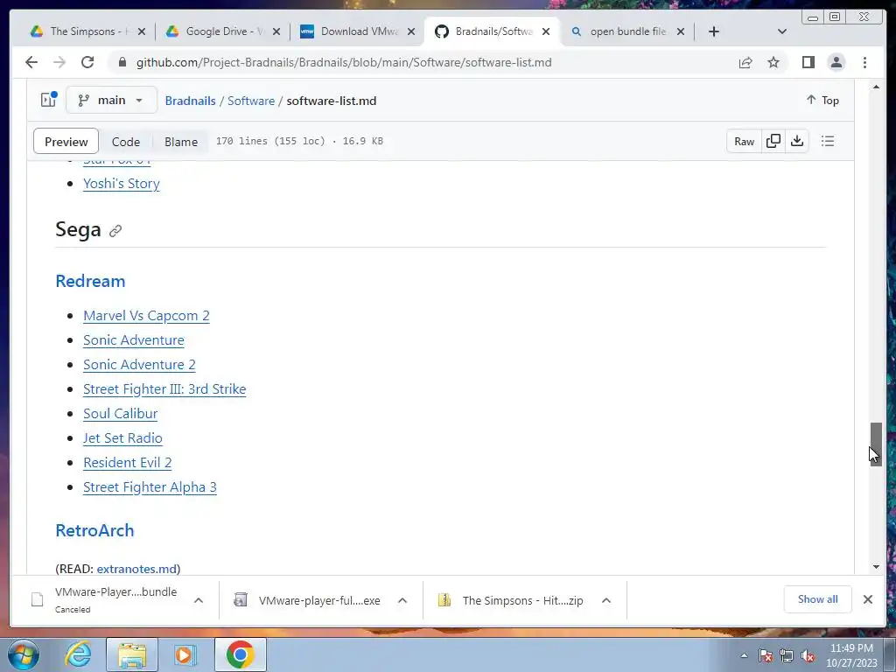Go back to the previous page
Viewport: 896px width, 672px height.
tap(31, 62)
